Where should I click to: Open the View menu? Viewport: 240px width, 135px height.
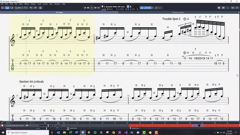click(x=51, y=4)
